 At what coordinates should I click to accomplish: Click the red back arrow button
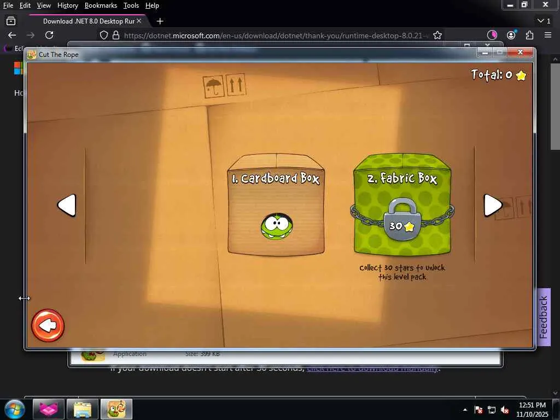click(48, 325)
